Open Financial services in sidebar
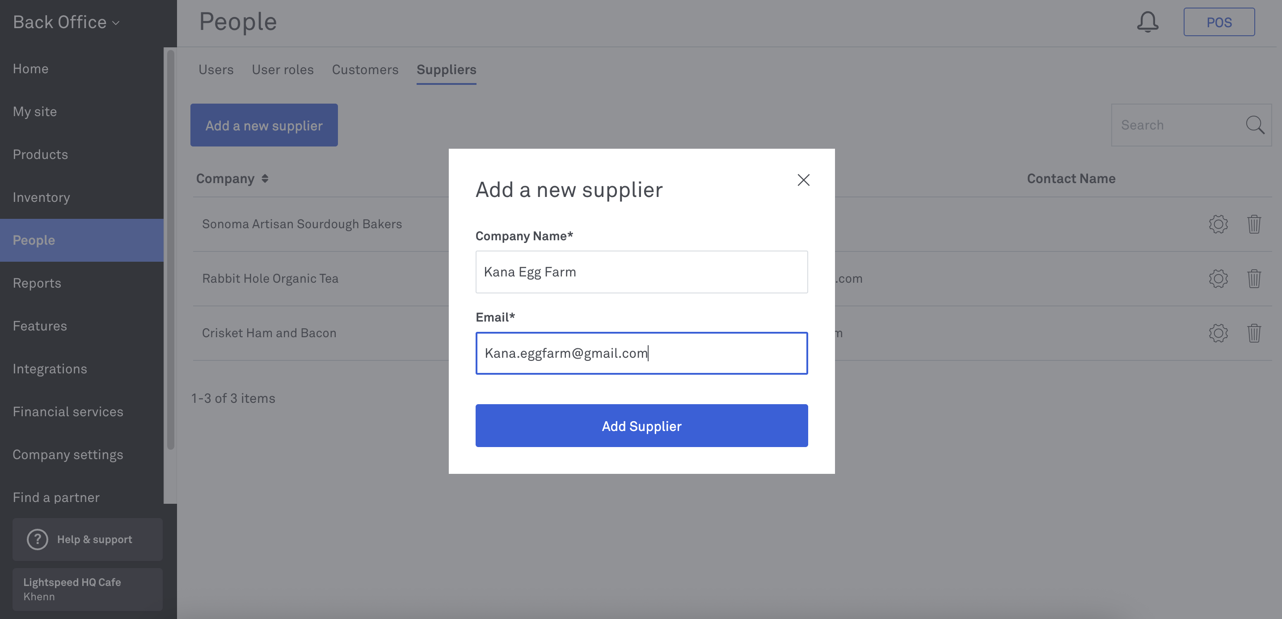This screenshot has height=619, width=1282. (x=82, y=412)
